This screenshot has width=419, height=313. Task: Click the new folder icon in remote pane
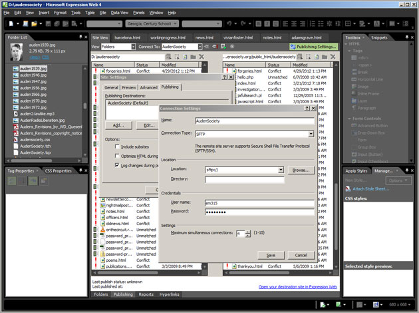[x=325, y=57]
